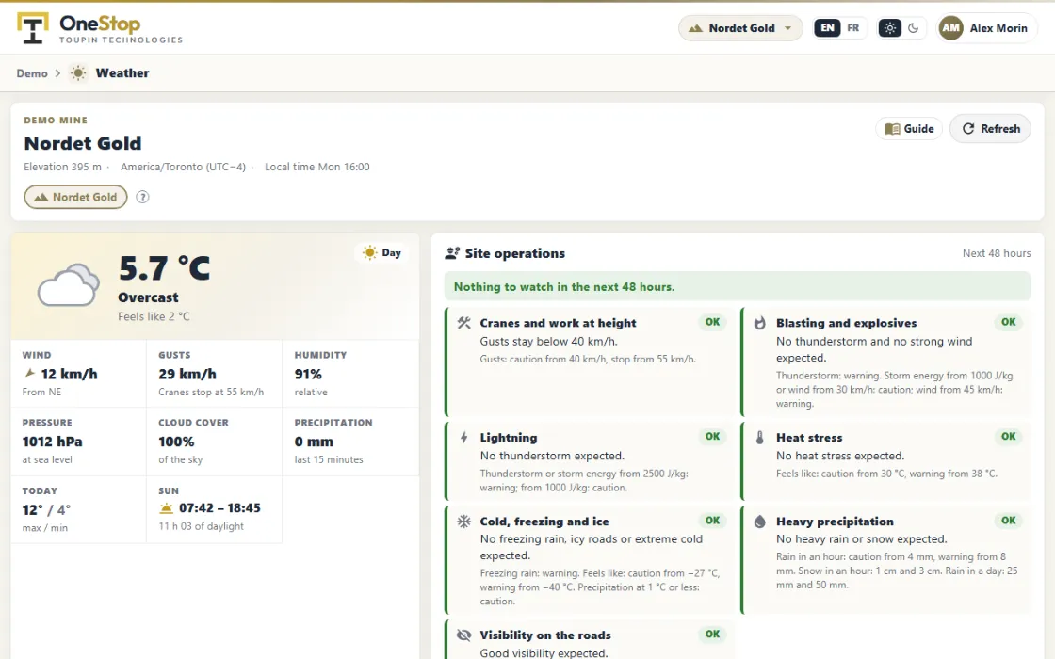Open the help question mark icon
The width and height of the screenshot is (1055, 659).
(x=142, y=197)
